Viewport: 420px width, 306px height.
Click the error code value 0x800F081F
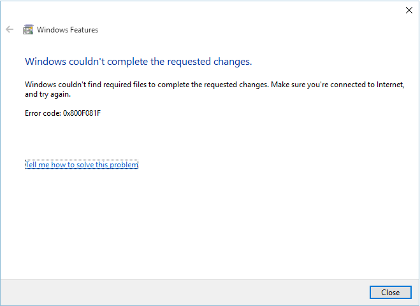tap(82, 113)
